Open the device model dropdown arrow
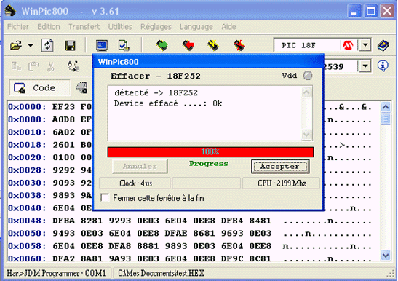398x281 pixels. click(365, 66)
